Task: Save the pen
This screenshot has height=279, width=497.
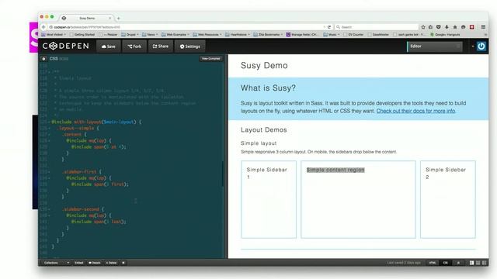Action: pos(109,46)
